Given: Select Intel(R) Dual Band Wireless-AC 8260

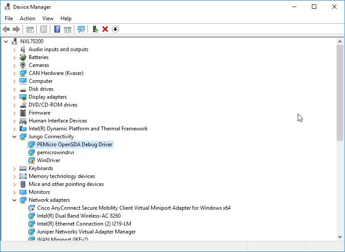Looking at the screenshot, I should [x=79, y=216].
